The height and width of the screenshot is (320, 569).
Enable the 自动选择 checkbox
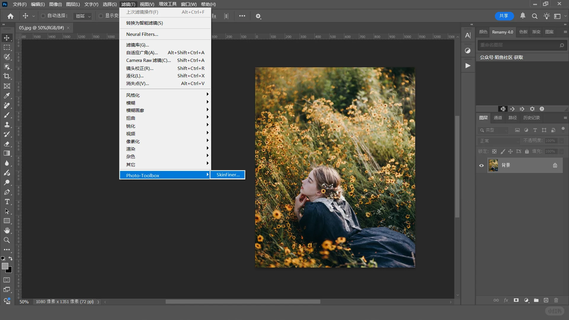43,16
